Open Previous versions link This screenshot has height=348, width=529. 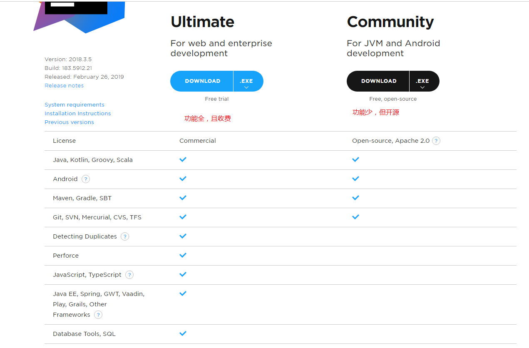pyautogui.click(x=69, y=122)
